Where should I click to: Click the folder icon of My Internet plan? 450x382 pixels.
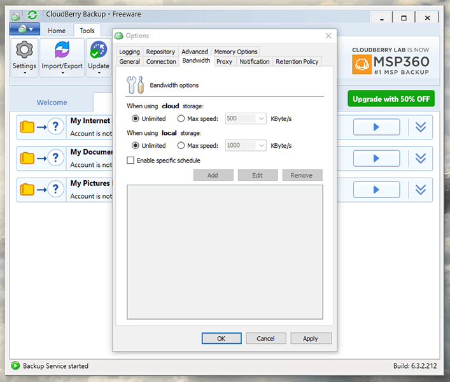27,127
